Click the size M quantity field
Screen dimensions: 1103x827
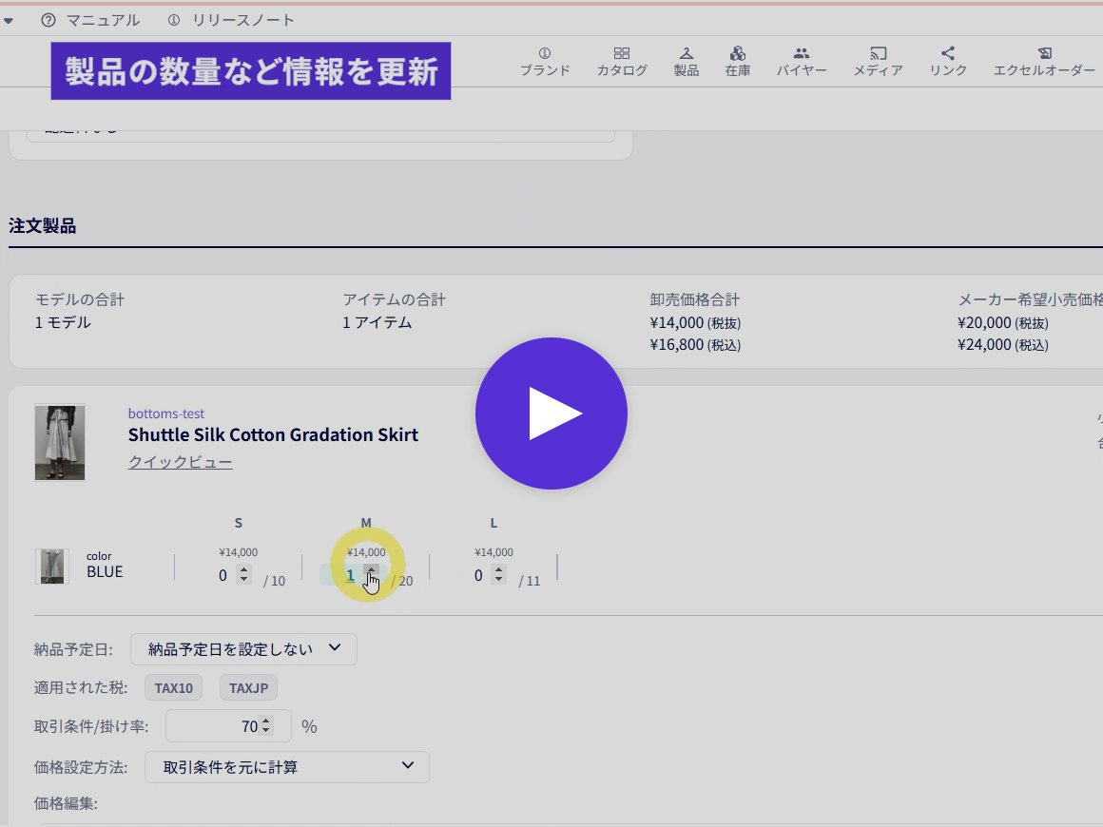[350, 575]
